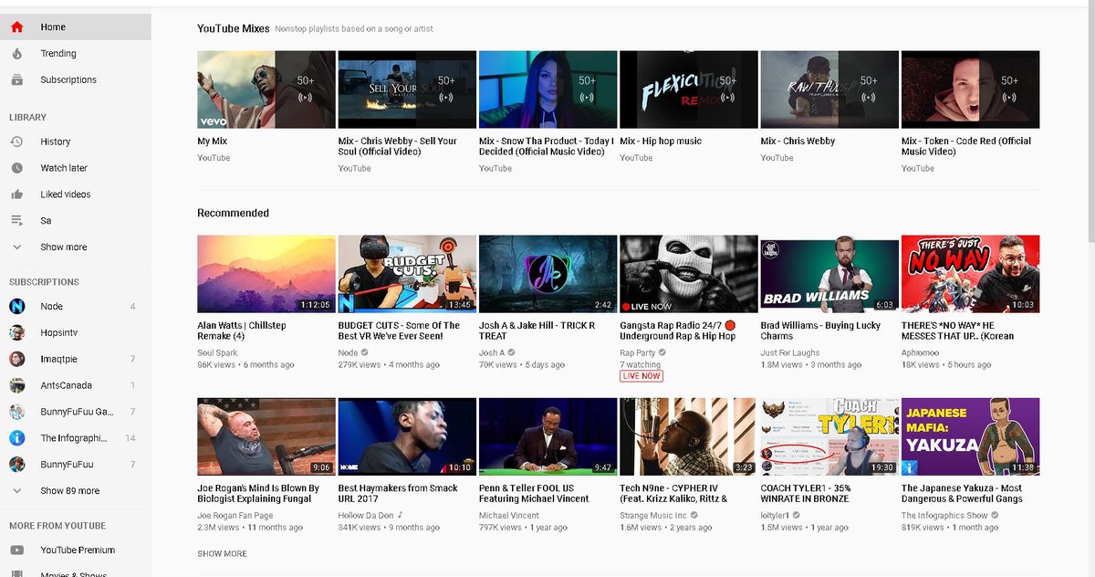Open Joe Rogan Fan Page channel link

[236, 516]
